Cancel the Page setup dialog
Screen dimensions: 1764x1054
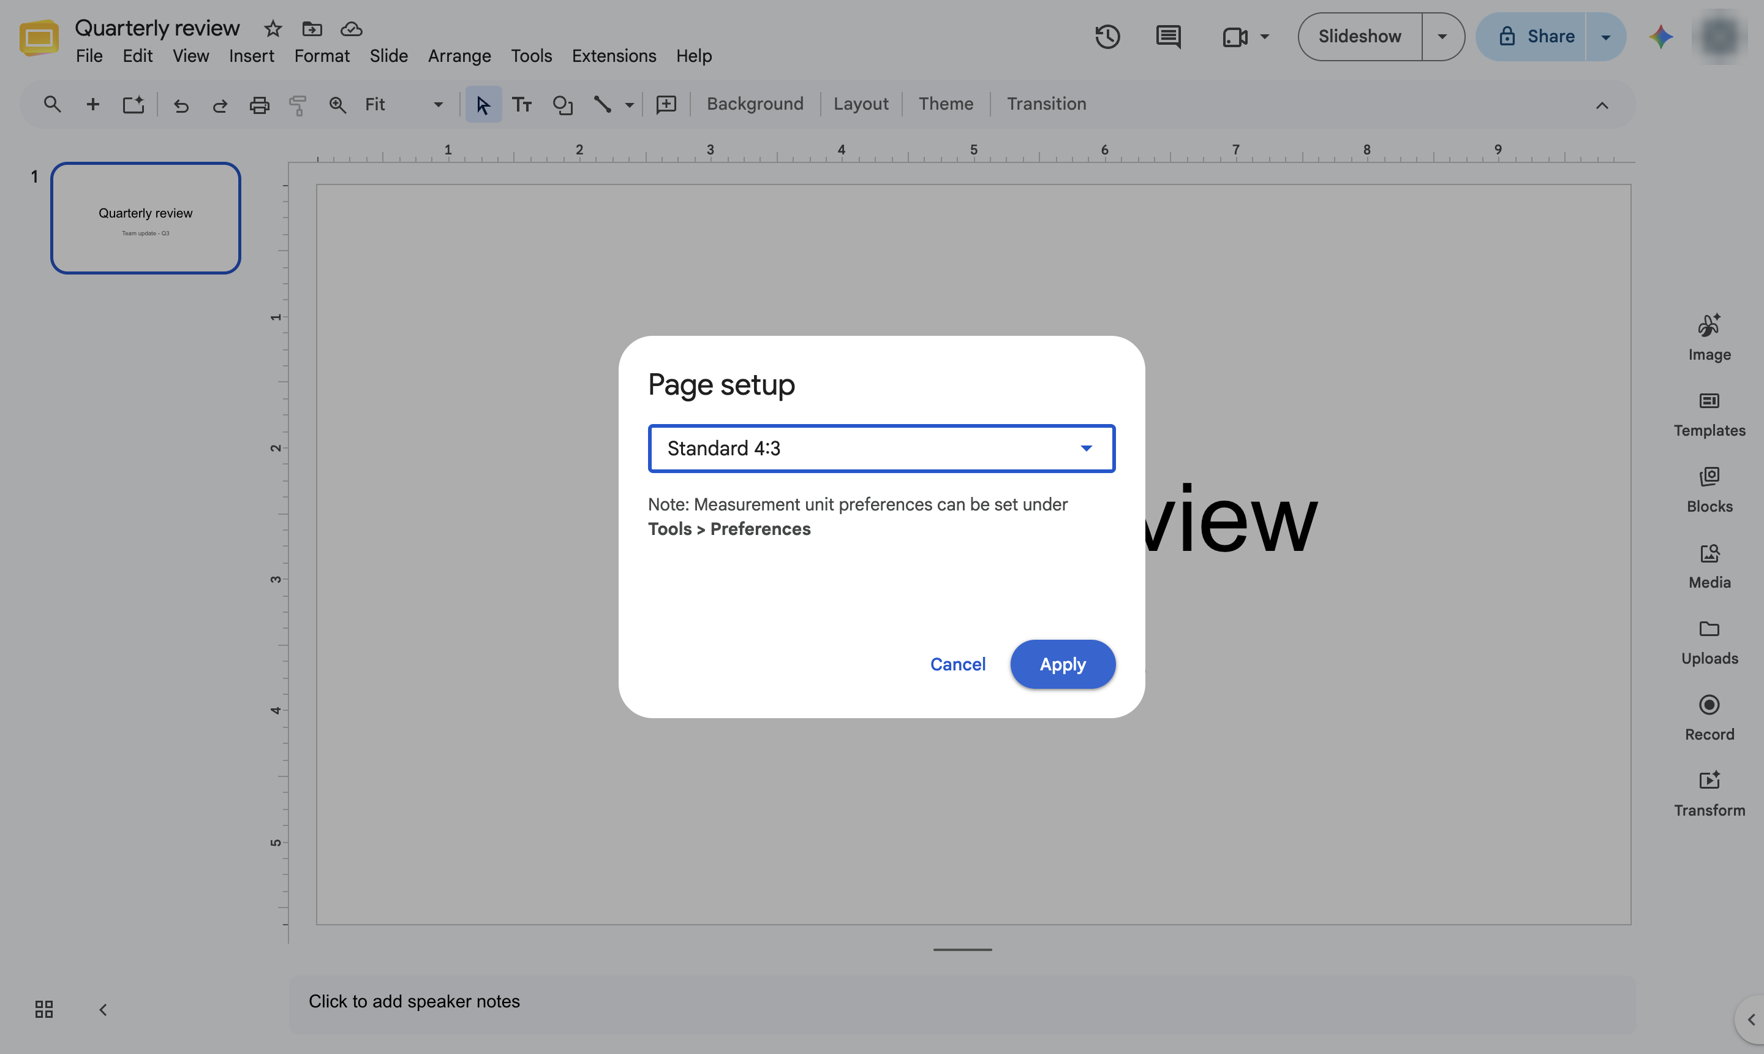click(957, 664)
